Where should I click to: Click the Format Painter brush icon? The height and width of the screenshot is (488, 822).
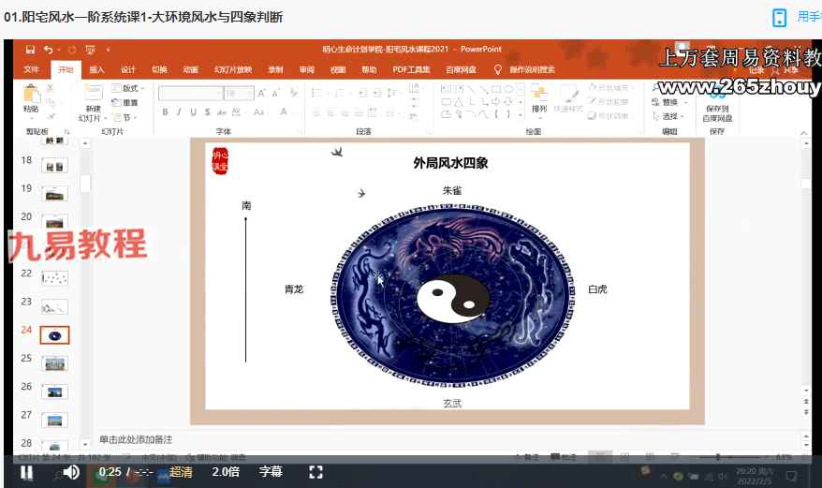tap(51, 116)
